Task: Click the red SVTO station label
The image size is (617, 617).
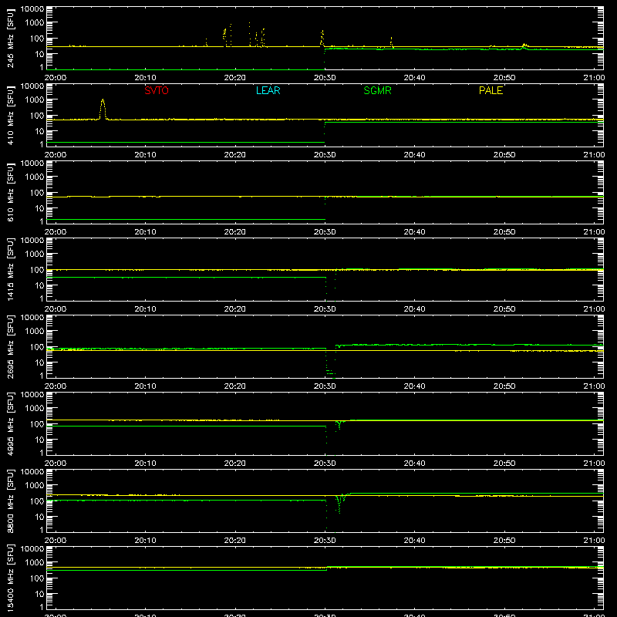Action: [x=157, y=90]
